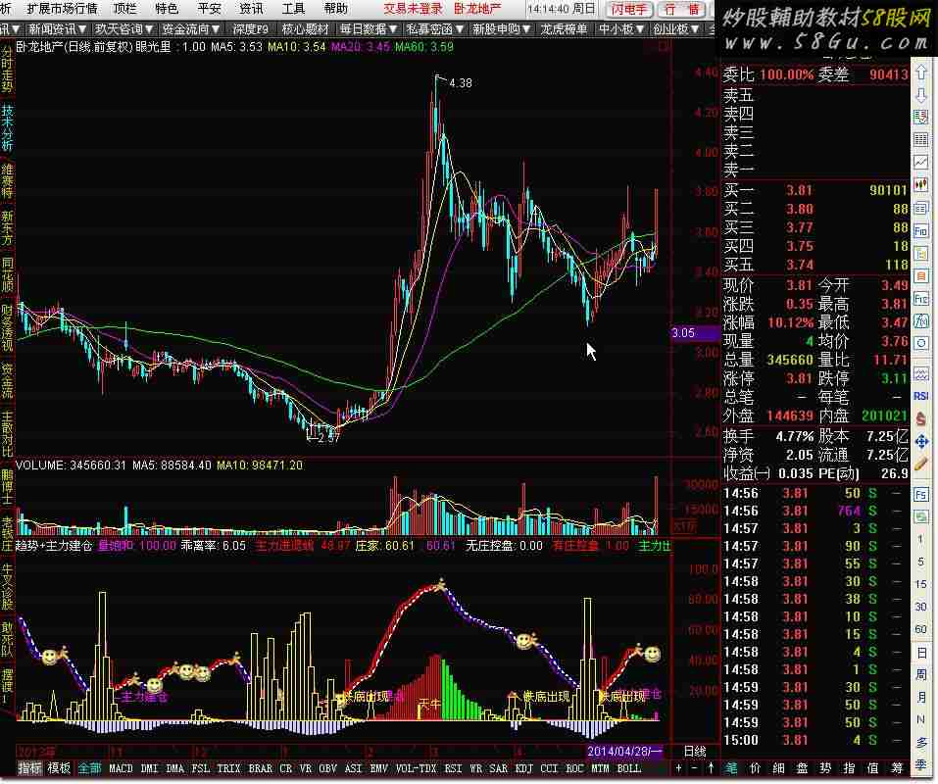Viewport: 938px width, 784px height.
Task: Click 闪电手 button
Action: coord(628,9)
